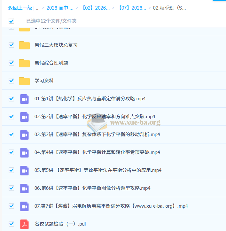Deselect checkbox for 04.第4讲 化学平衡计算 video

point(12,152)
